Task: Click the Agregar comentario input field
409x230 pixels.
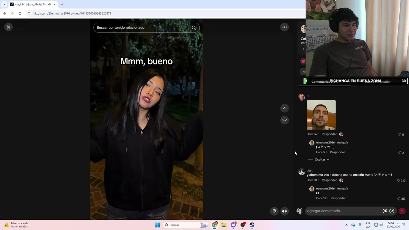Action: coord(343,211)
